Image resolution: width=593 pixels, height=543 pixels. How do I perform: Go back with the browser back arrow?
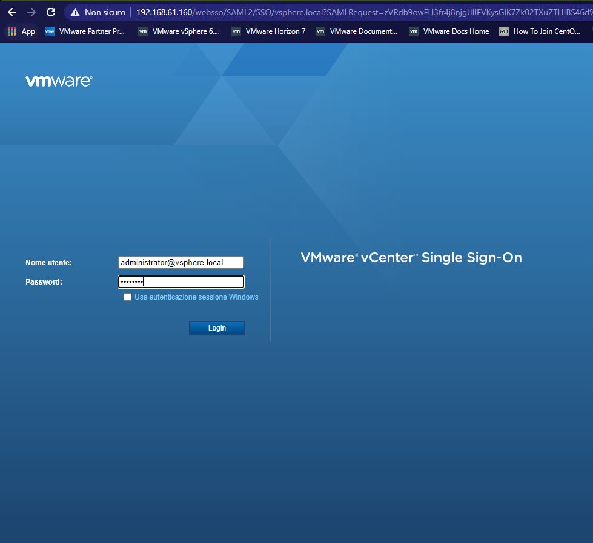pyautogui.click(x=12, y=12)
